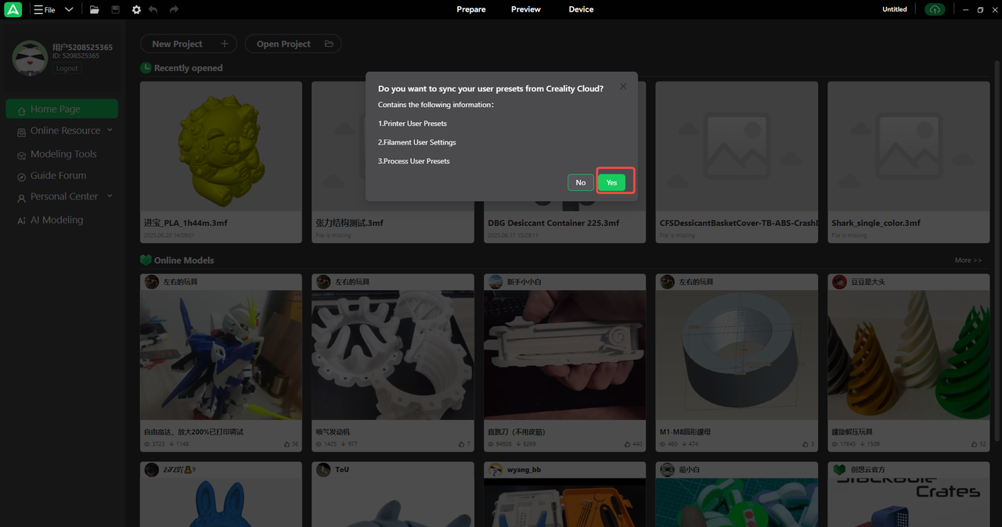Screen dimensions: 1002x527
Task: Click the avatar of author 豆豆是大头
Action: point(838,281)
